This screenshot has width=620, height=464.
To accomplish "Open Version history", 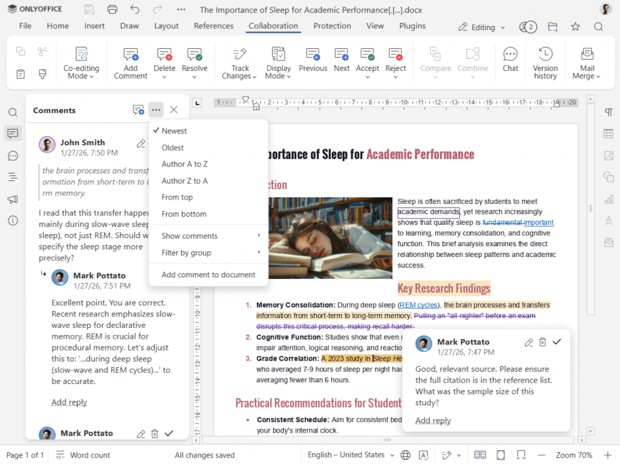I will (545, 63).
